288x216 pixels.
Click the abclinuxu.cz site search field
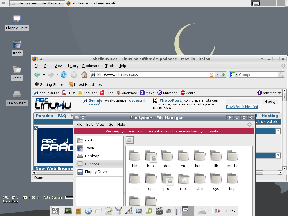pyautogui.click(x=243, y=101)
